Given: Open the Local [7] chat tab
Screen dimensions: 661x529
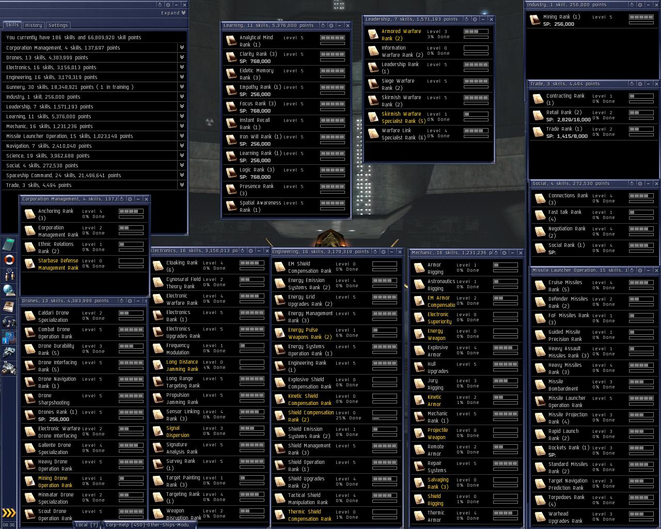Looking at the screenshot, I should click(x=87, y=524).
